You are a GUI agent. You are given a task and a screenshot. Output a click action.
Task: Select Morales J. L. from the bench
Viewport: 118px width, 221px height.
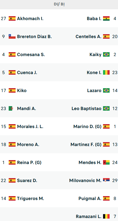30,127
